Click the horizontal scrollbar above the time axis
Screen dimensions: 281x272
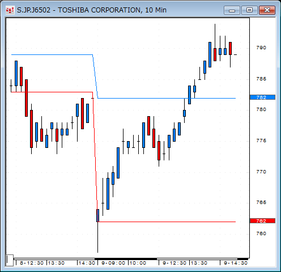[131, 259]
